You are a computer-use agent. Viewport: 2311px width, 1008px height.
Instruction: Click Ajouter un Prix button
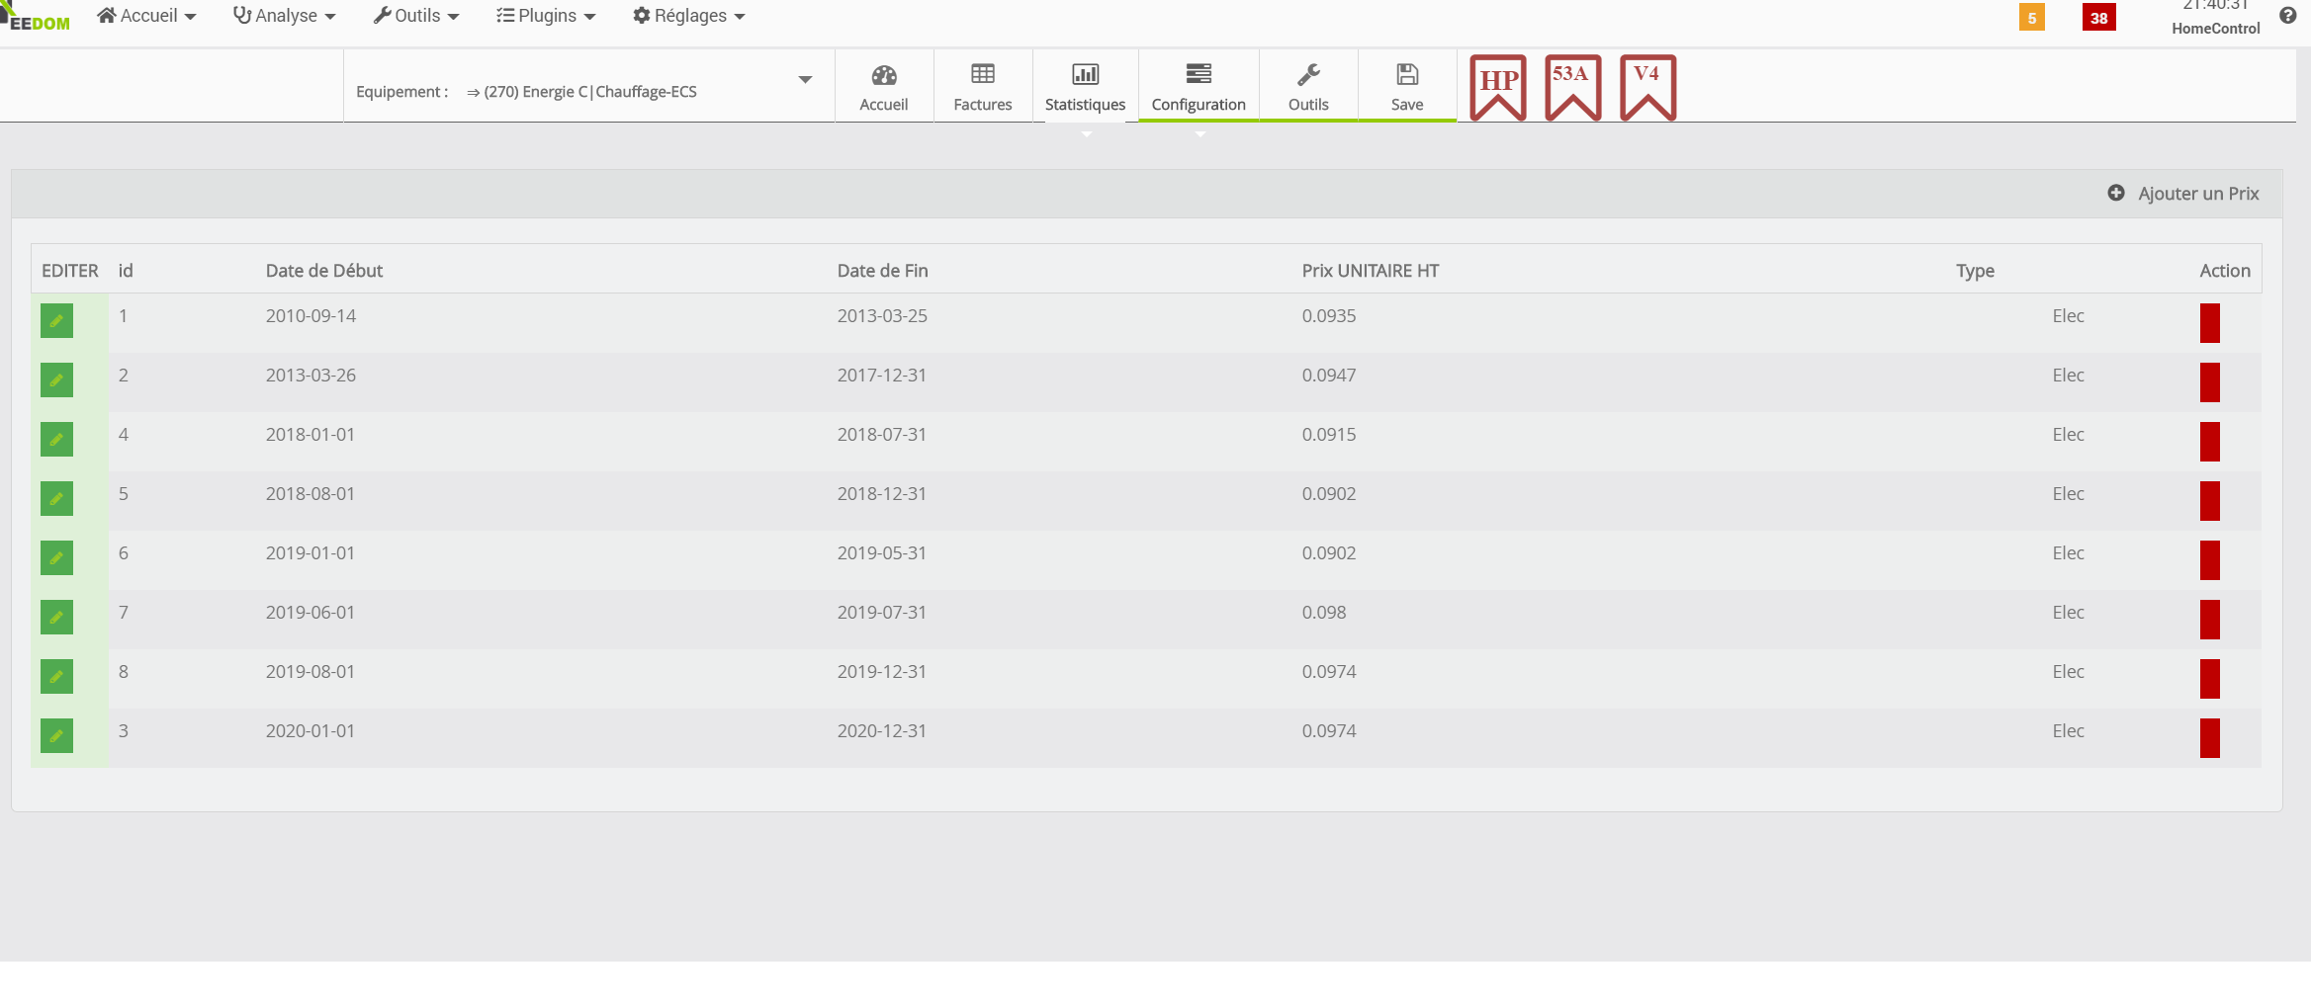tap(2183, 194)
